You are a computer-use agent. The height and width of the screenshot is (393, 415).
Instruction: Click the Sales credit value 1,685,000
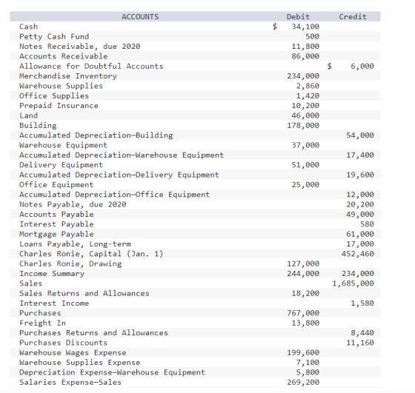(353, 283)
